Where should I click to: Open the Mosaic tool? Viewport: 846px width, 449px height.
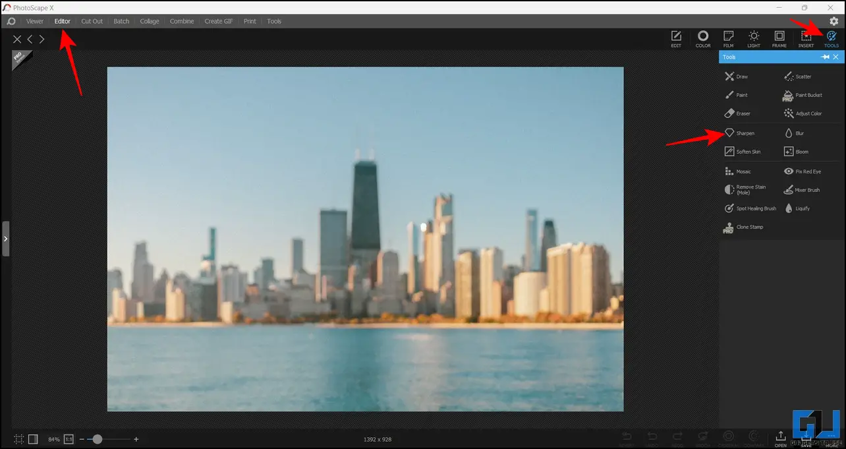coord(737,171)
